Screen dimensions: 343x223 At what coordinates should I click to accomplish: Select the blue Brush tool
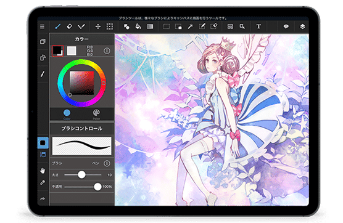pyautogui.click(x=57, y=26)
